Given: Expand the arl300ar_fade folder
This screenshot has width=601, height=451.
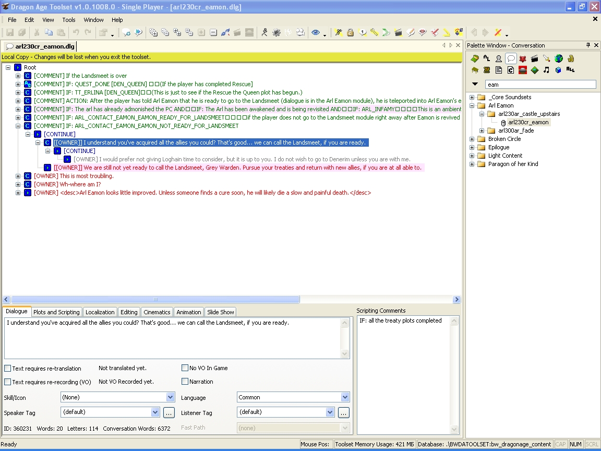Looking at the screenshot, I should (482, 131).
